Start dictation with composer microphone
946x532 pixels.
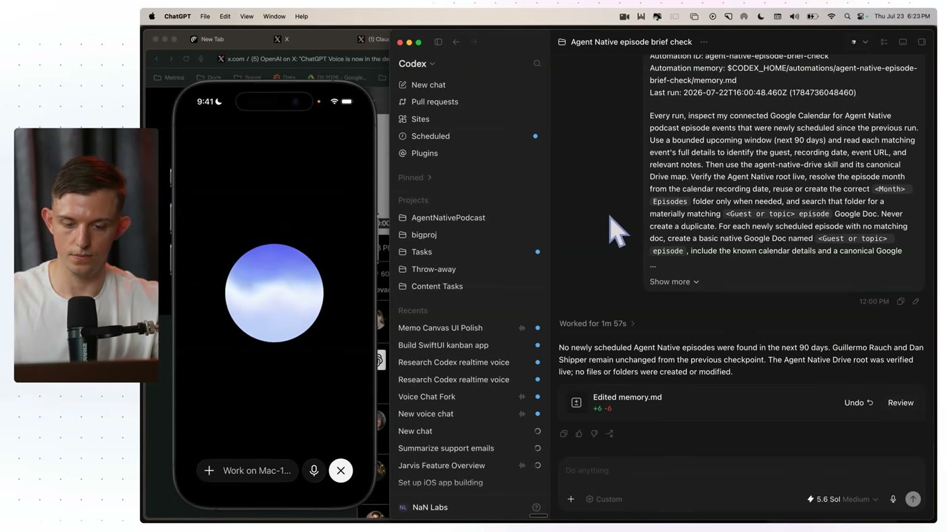(893, 500)
